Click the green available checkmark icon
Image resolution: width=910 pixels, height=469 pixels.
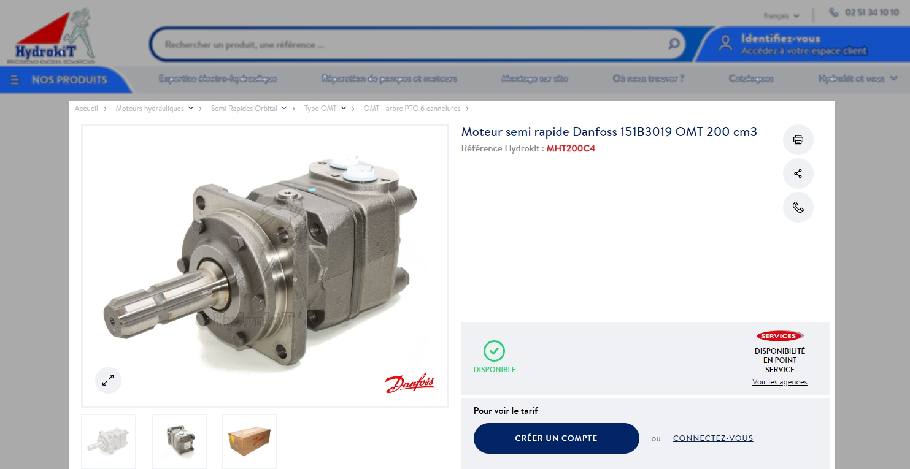point(494,351)
